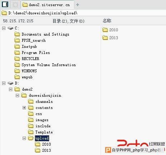Viewport: 166px width, 155px height.
Task: Collapse the demo2 folder node
Action: pyautogui.click(x=11, y=89)
